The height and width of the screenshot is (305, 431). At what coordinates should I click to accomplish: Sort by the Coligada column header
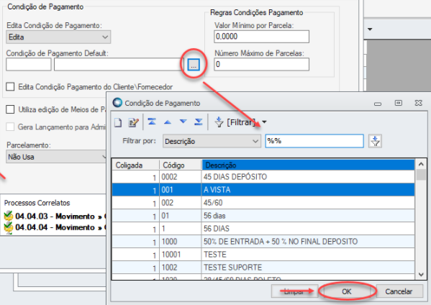pyautogui.click(x=135, y=165)
